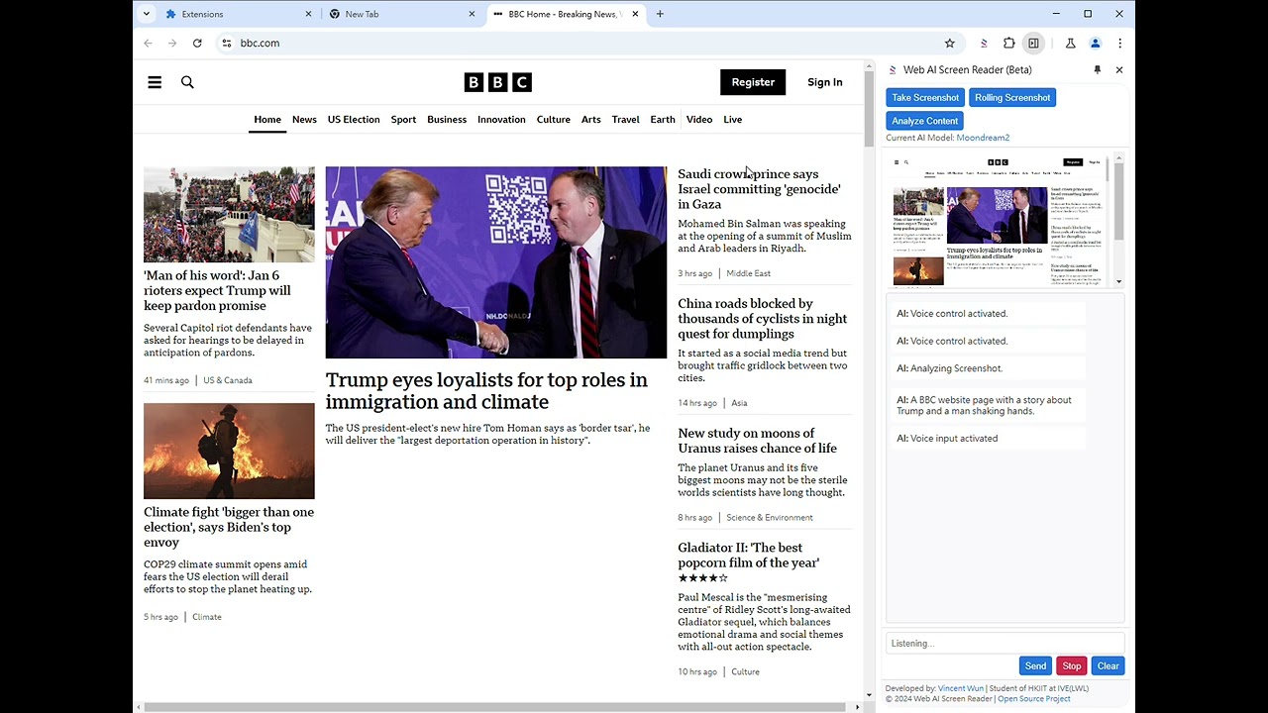Select the Home nav item
The height and width of the screenshot is (713, 1268).
(267, 119)
